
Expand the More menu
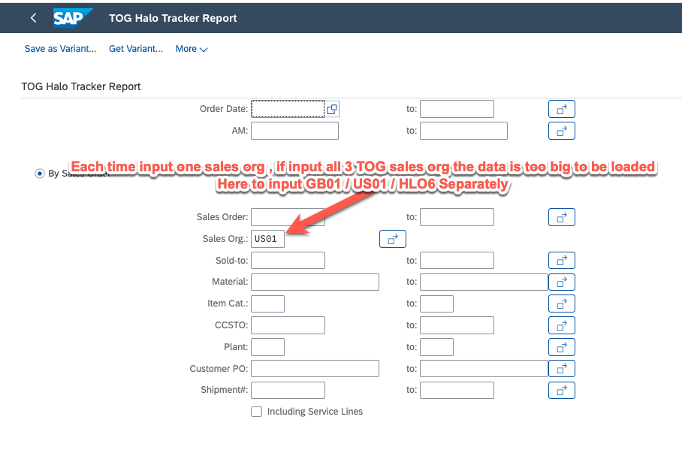tap(192, 49)
